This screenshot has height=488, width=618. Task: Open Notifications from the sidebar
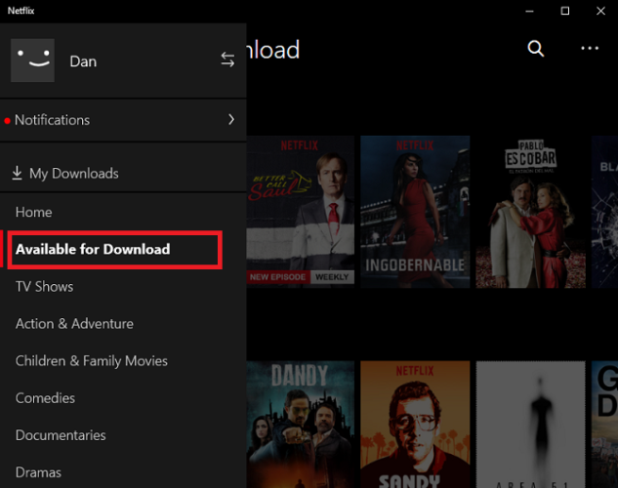(123, 120)
